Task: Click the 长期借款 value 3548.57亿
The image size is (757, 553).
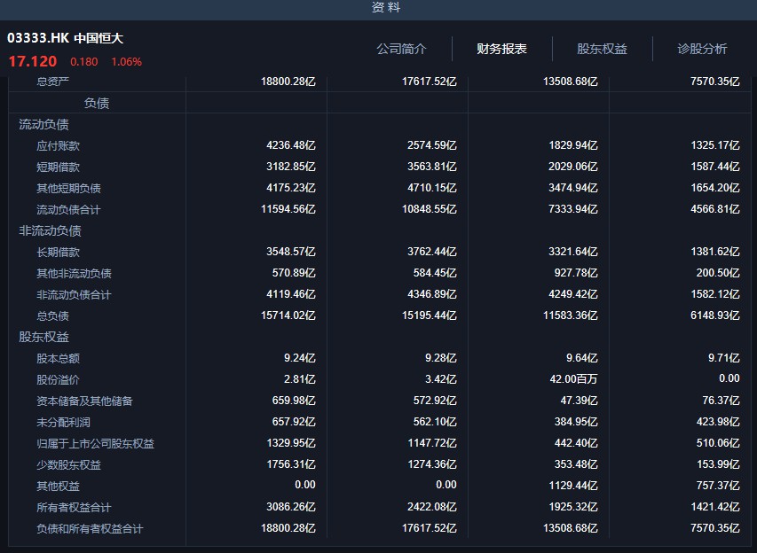Action: click(x=290, y=251)
